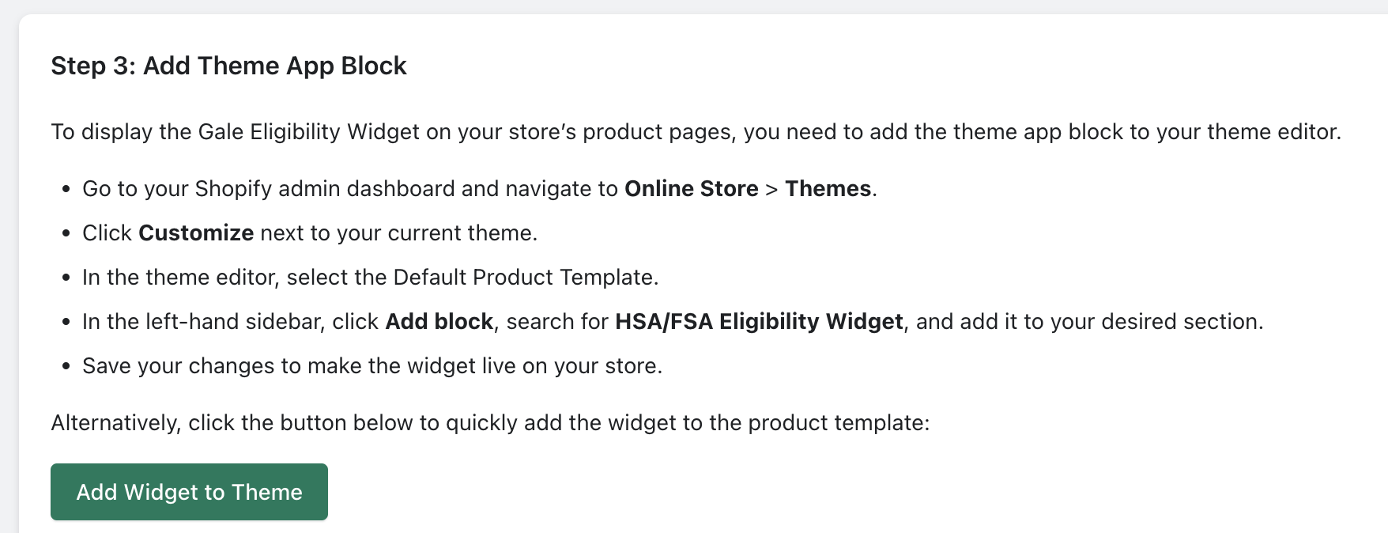Select the Step 3: Add Theme App Block heading
Image resolution: width=1388 pixels, height=533 pixels.
pos(228,66)
